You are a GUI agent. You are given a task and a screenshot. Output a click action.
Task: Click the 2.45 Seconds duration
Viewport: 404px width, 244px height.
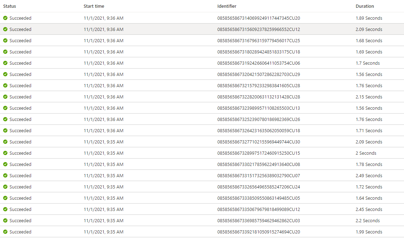(x=369, y=210)
